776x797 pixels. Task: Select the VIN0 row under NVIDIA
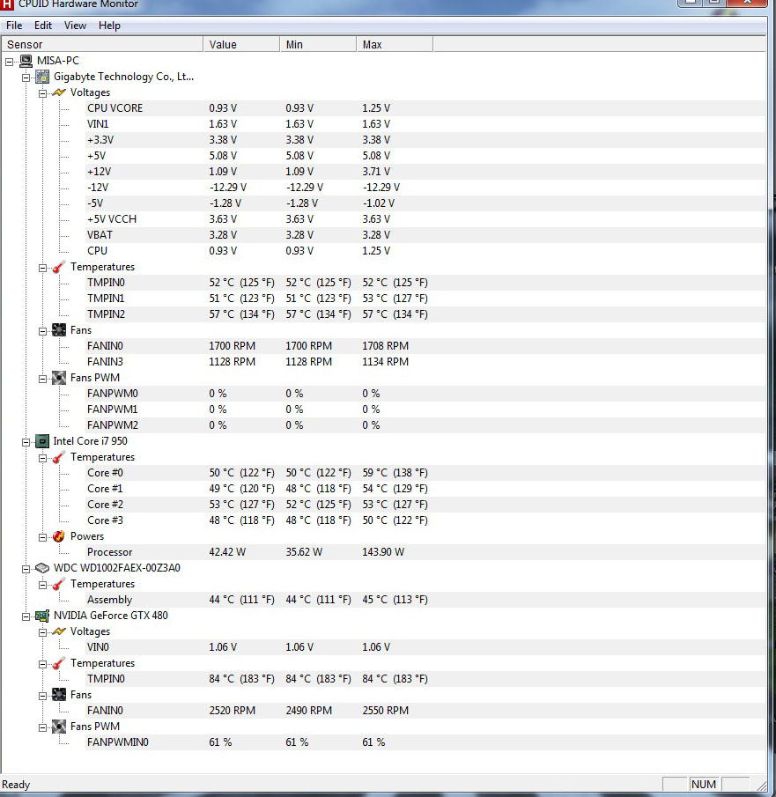point(425,647)
